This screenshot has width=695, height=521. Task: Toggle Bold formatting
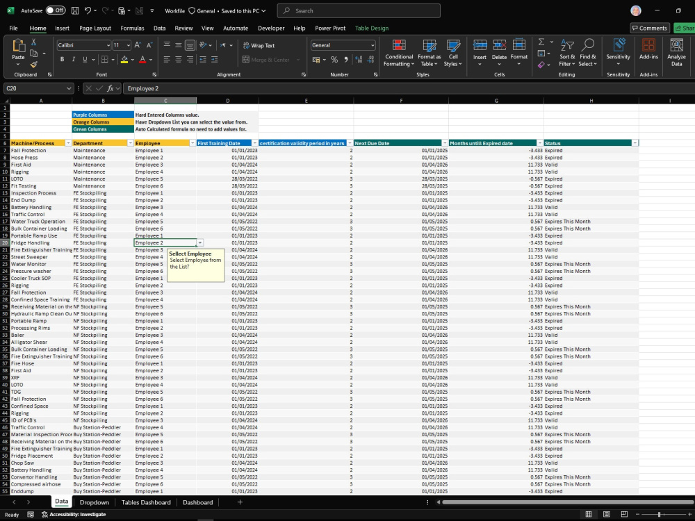coord(62,59)
